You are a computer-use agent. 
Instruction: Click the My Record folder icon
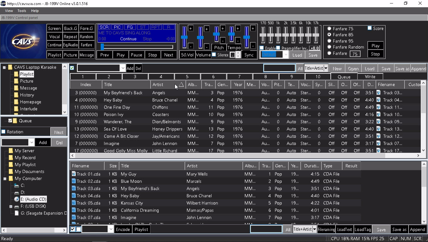tap(11, 158)
